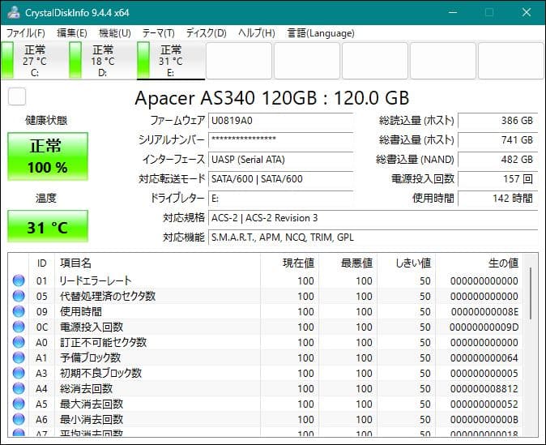Select the 総消去回数 attribute row

(266, 388)
